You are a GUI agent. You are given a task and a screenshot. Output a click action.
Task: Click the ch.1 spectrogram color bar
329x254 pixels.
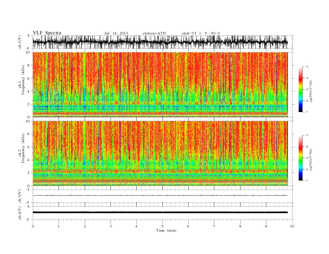(x=300, y=89)
